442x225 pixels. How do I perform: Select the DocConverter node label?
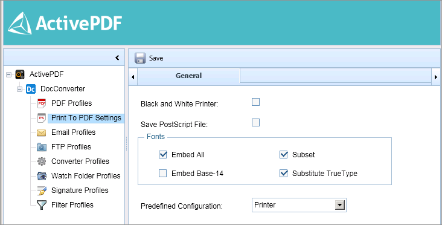pos(63,89)
